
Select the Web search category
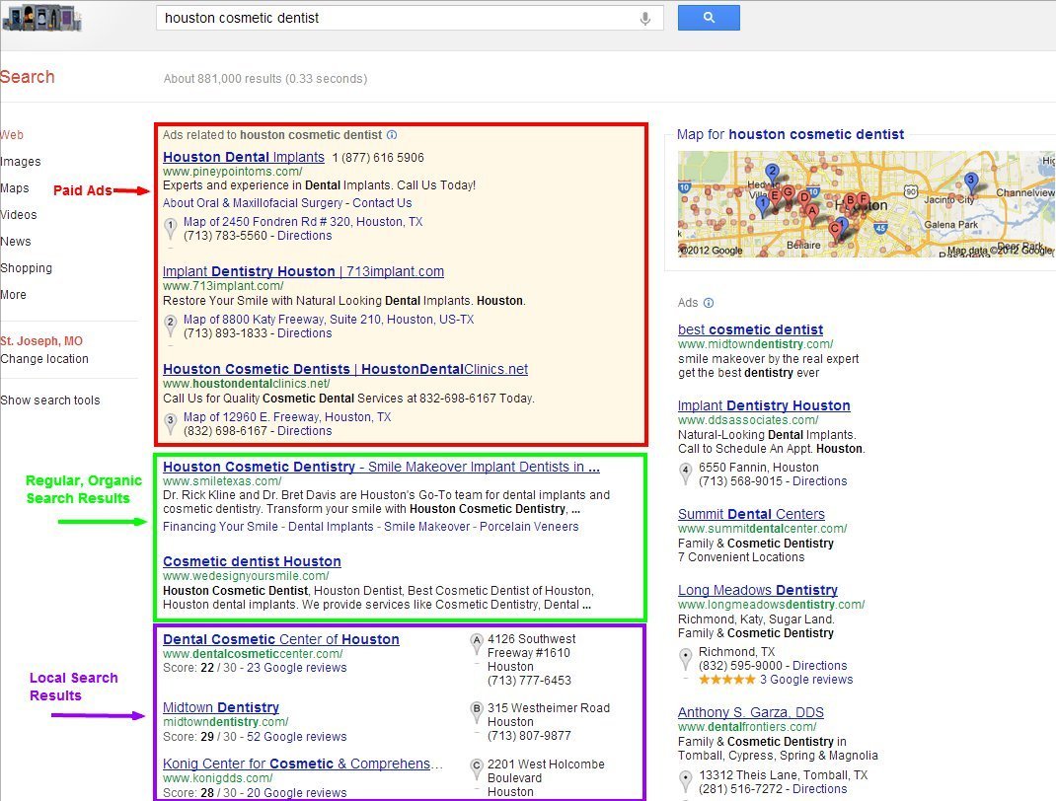coord(12,134)
